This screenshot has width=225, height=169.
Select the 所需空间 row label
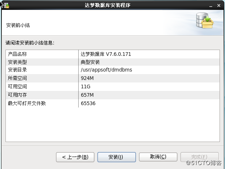17,78
